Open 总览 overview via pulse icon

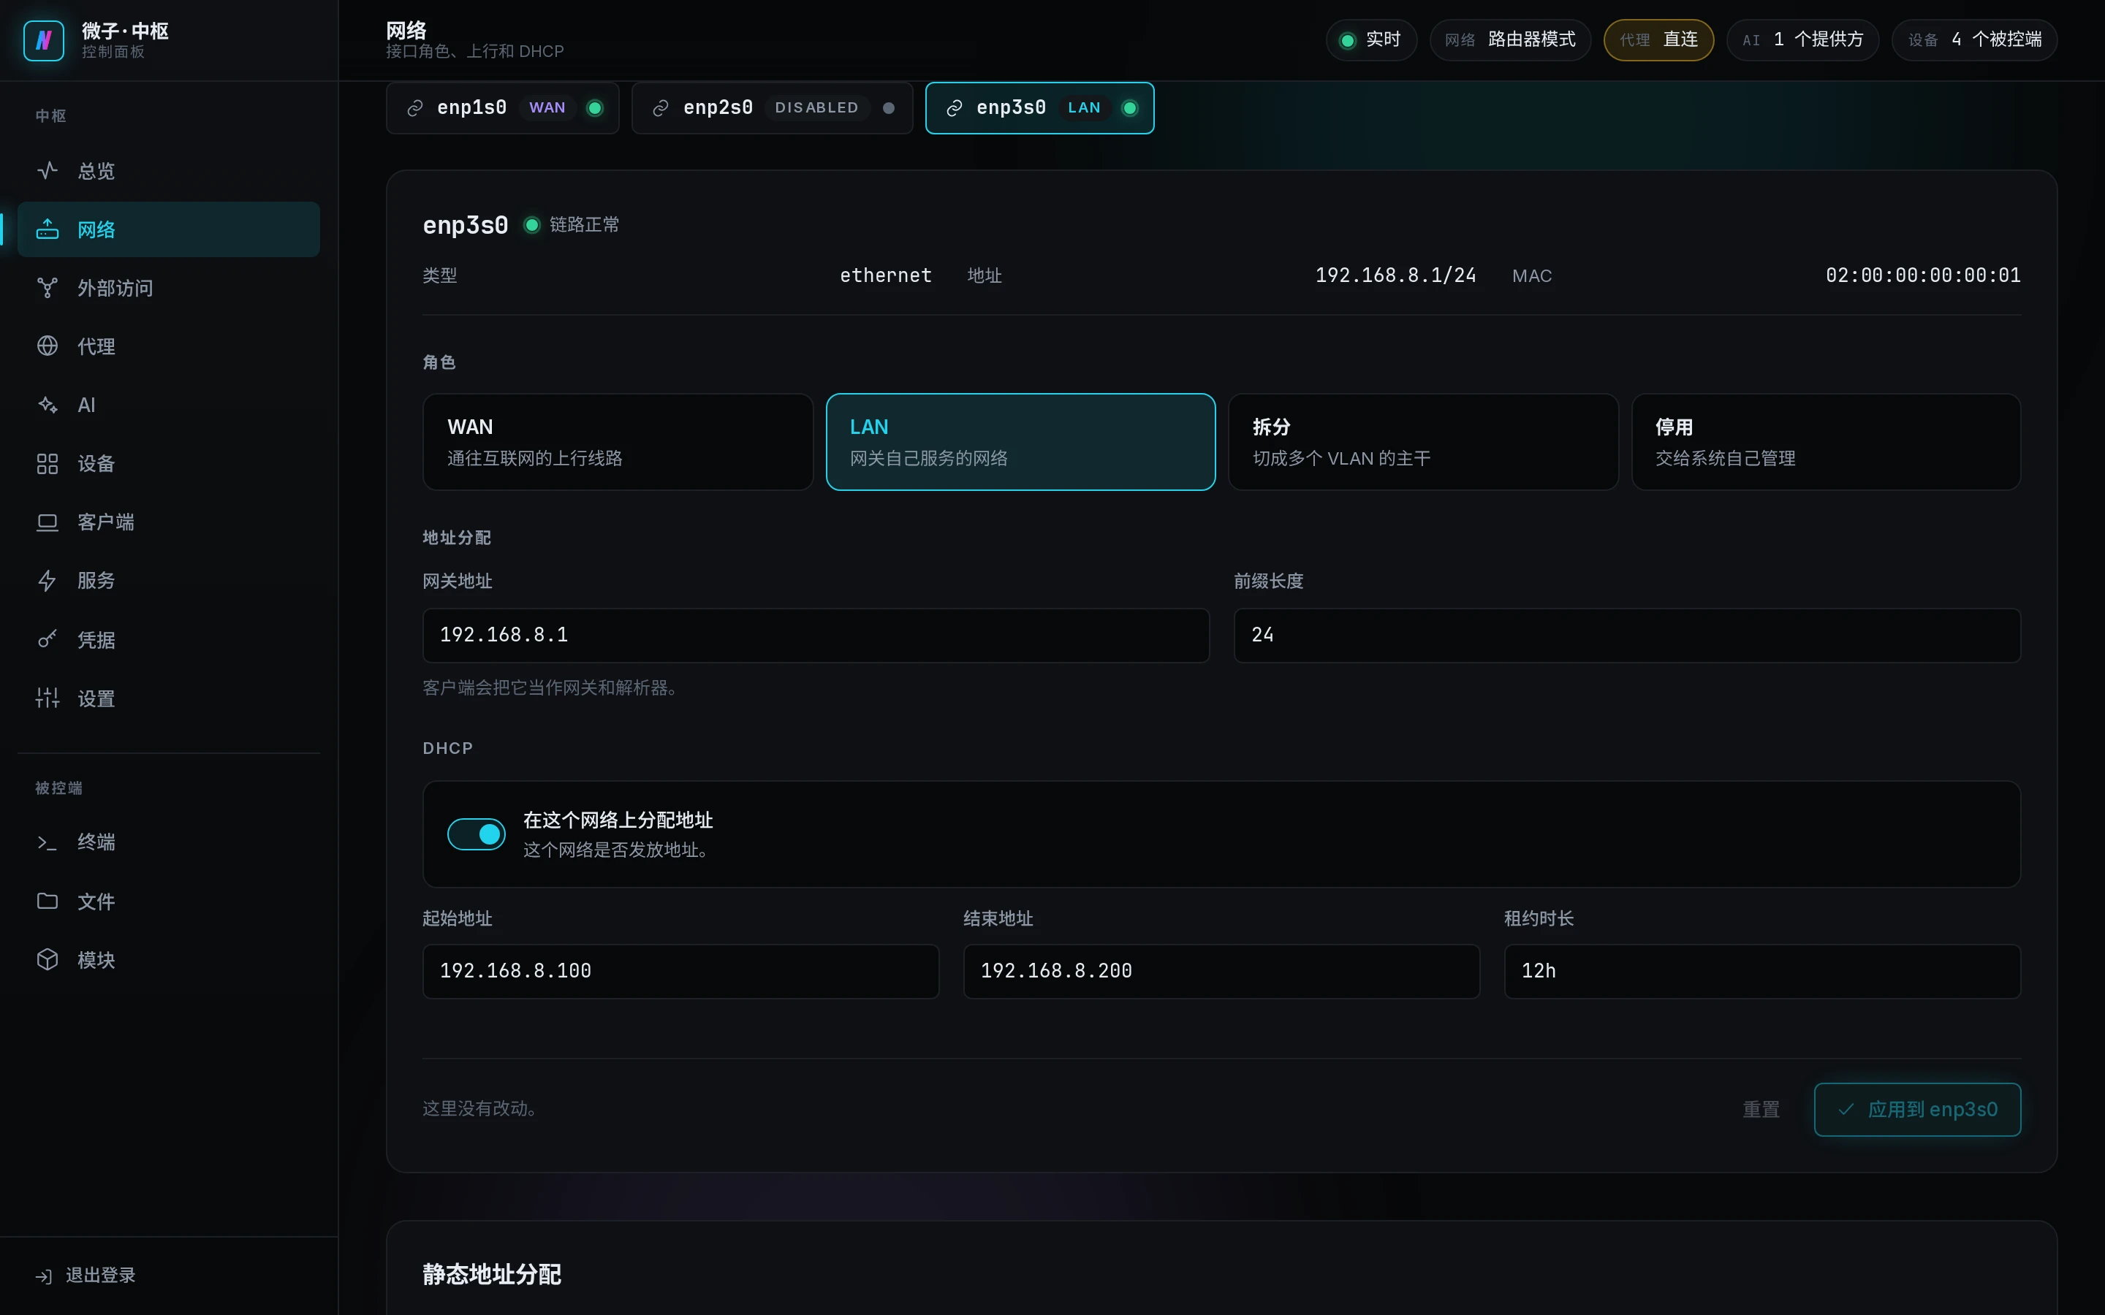47,170
